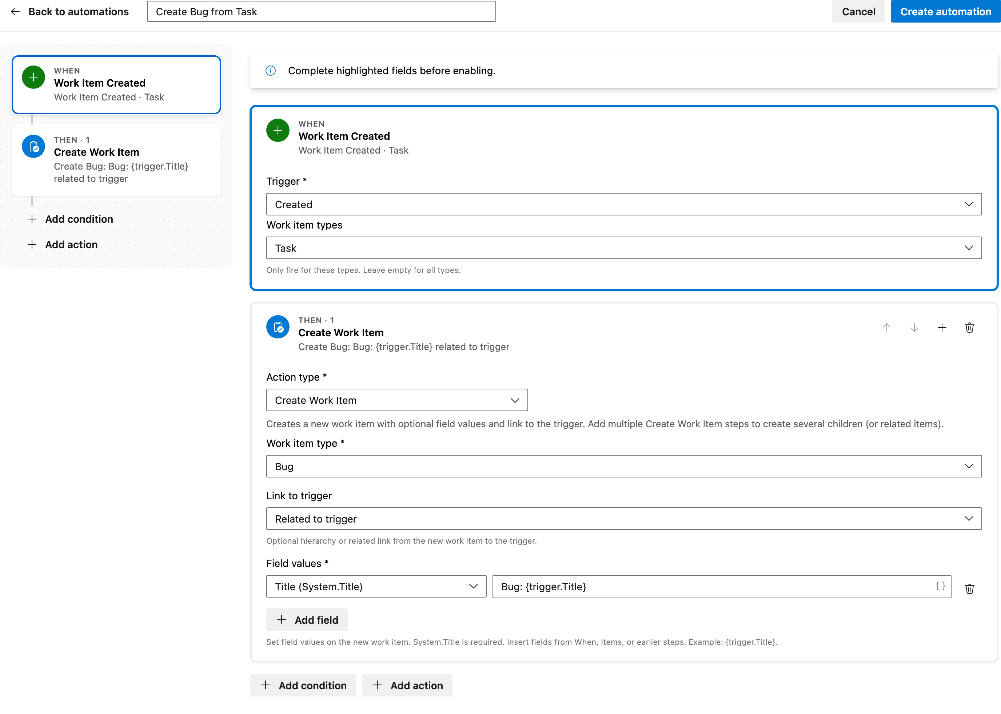Click the back arrow icon to automations

(15, 12)
